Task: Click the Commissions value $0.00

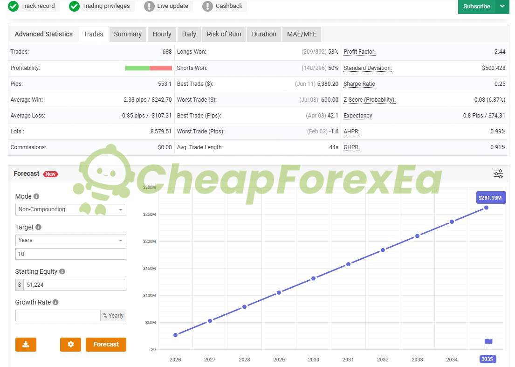Action: 165,147
